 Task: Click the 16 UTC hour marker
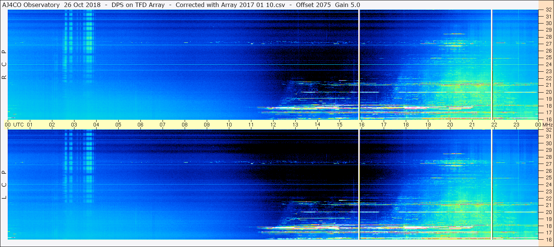point(362,125)
